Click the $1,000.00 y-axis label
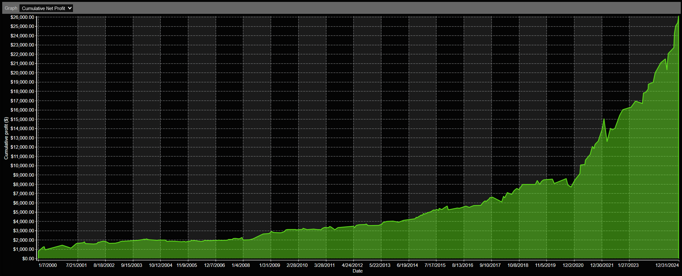This screenshot has width=682, height=276. 24,249
